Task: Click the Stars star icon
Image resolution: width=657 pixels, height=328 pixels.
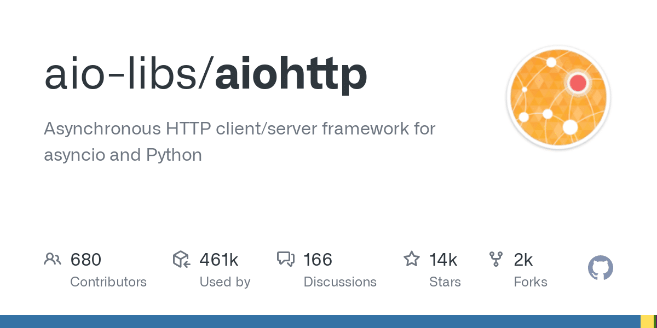Action: [412, 259]
